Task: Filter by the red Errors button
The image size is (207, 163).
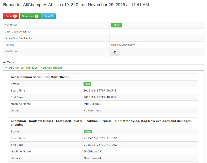Action: click(x=11, y=16)
